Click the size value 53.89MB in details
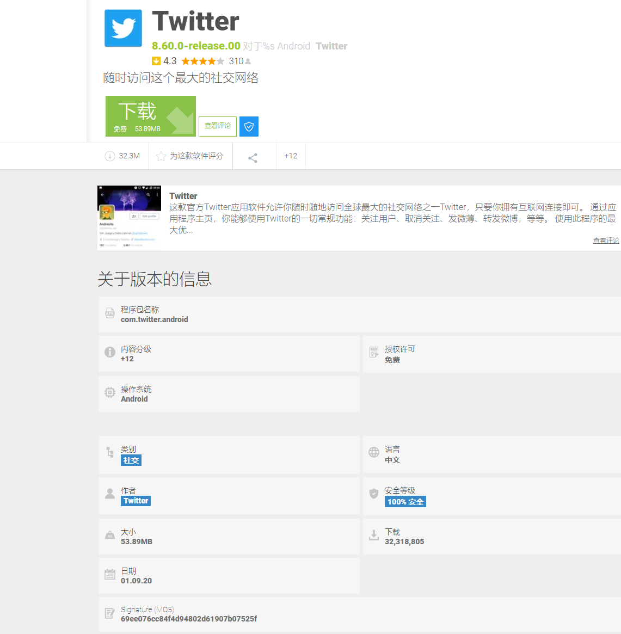The image size is (621, 634). click(x=137, y=542)
